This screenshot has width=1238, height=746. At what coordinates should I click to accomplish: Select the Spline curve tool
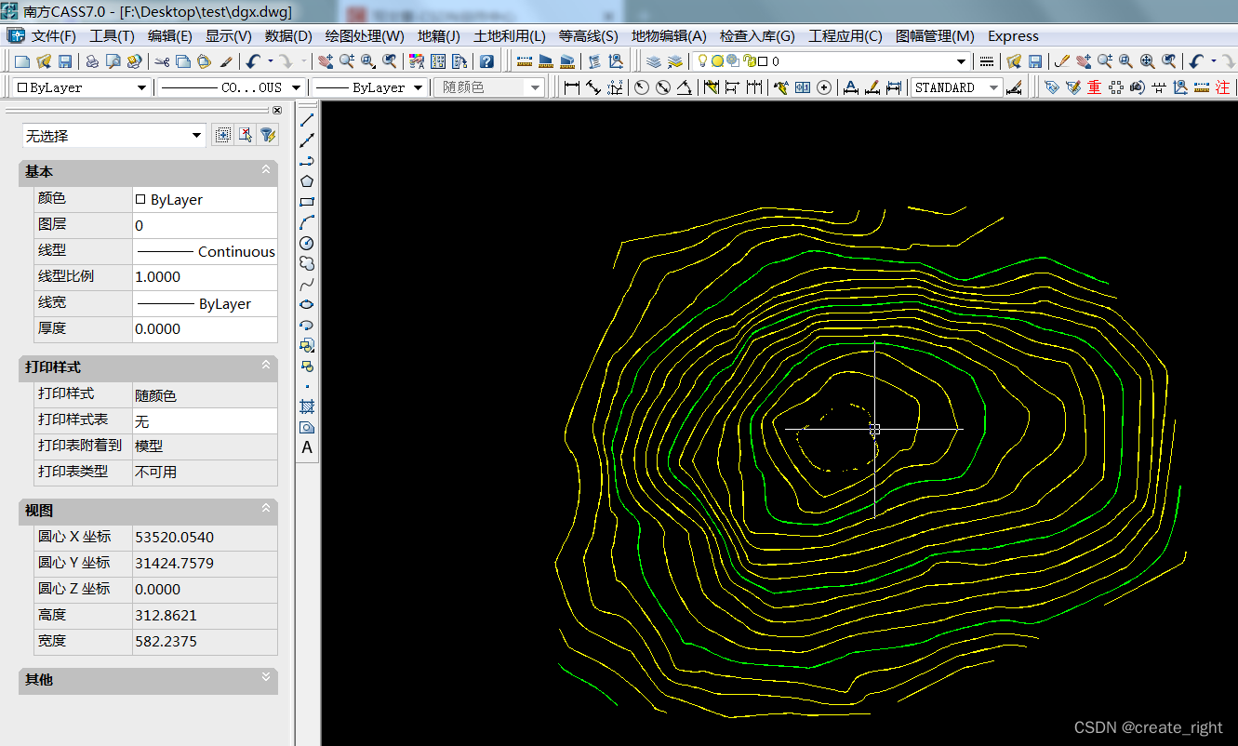[307, 284]
